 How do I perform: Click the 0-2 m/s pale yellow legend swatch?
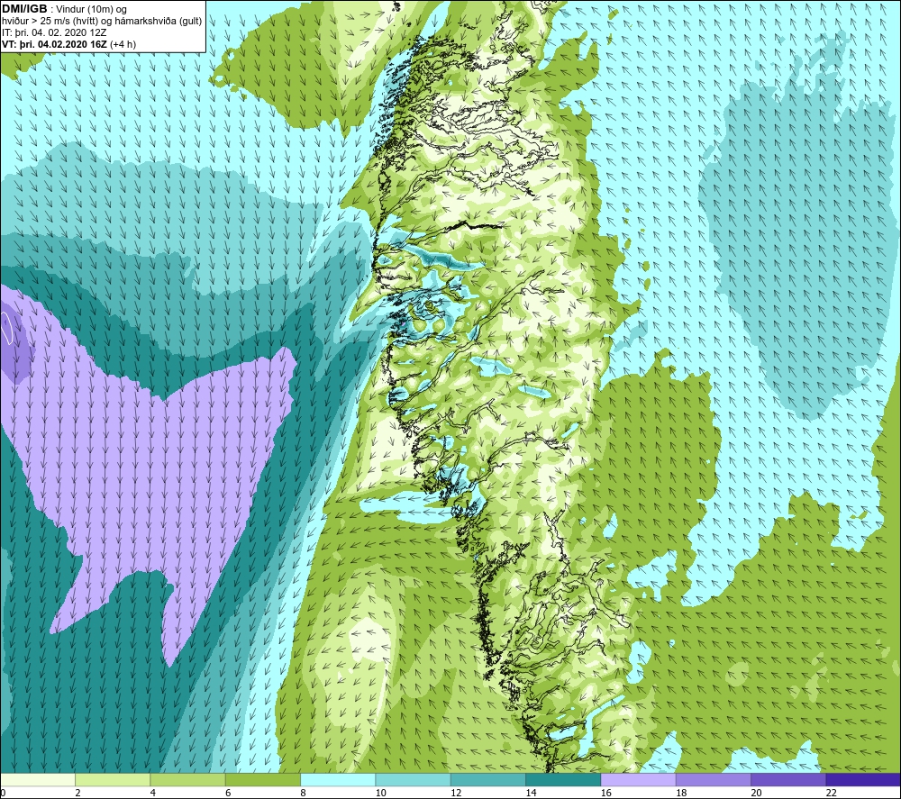38,779
